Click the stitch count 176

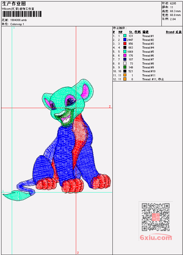131,56
